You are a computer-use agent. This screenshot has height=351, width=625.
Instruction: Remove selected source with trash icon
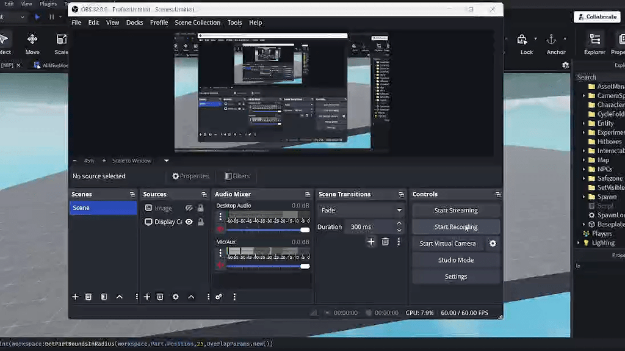160,297
